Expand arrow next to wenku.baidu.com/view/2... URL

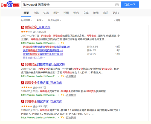pos(59,76)
